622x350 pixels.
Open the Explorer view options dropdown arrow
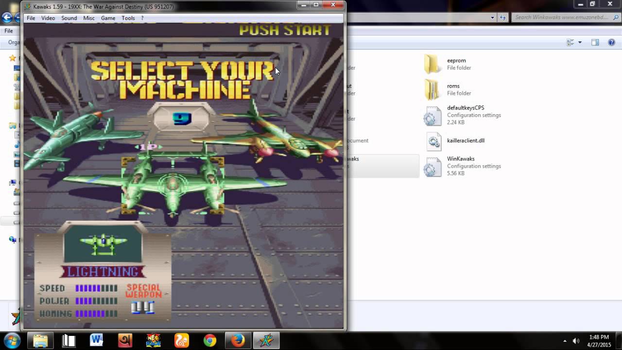point(580,43)
